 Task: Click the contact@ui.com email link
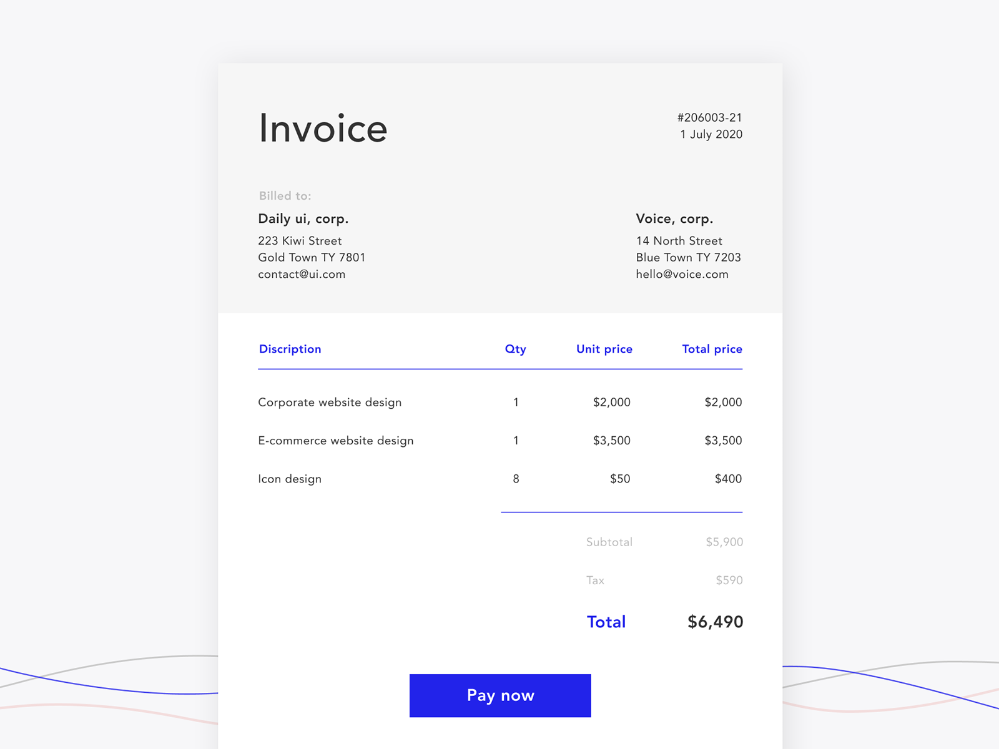point(302,274)
